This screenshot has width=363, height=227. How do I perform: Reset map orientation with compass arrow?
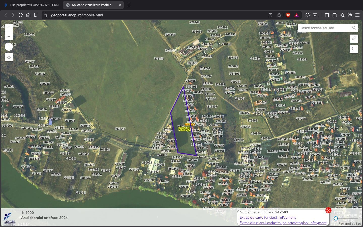(x=9, y=47)
